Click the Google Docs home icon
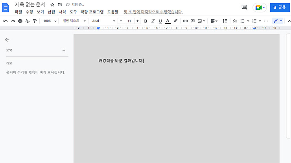 [x=6, y=7]
